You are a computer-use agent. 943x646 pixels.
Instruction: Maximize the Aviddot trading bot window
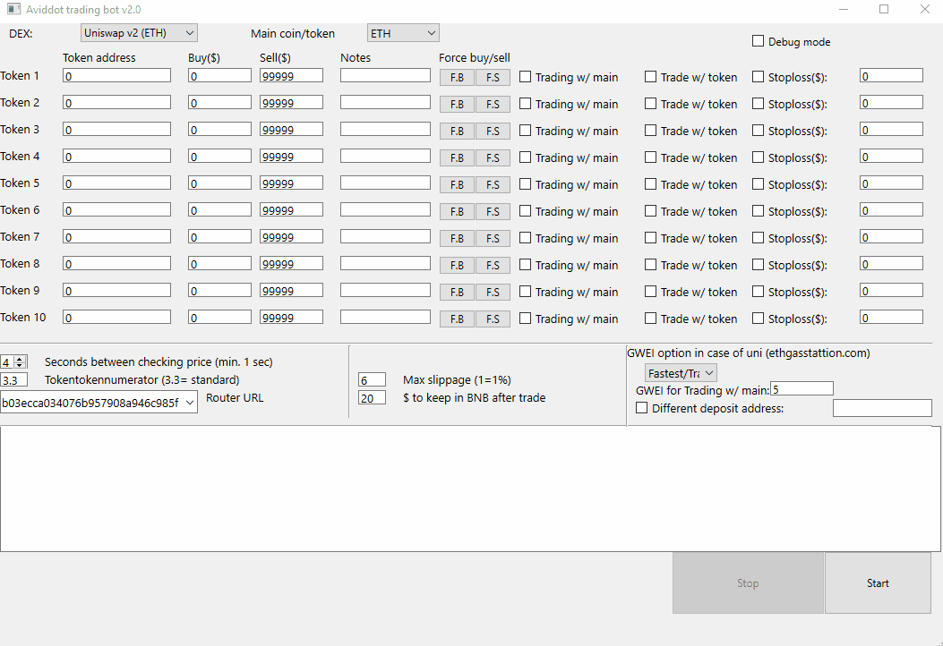point(884,9)
